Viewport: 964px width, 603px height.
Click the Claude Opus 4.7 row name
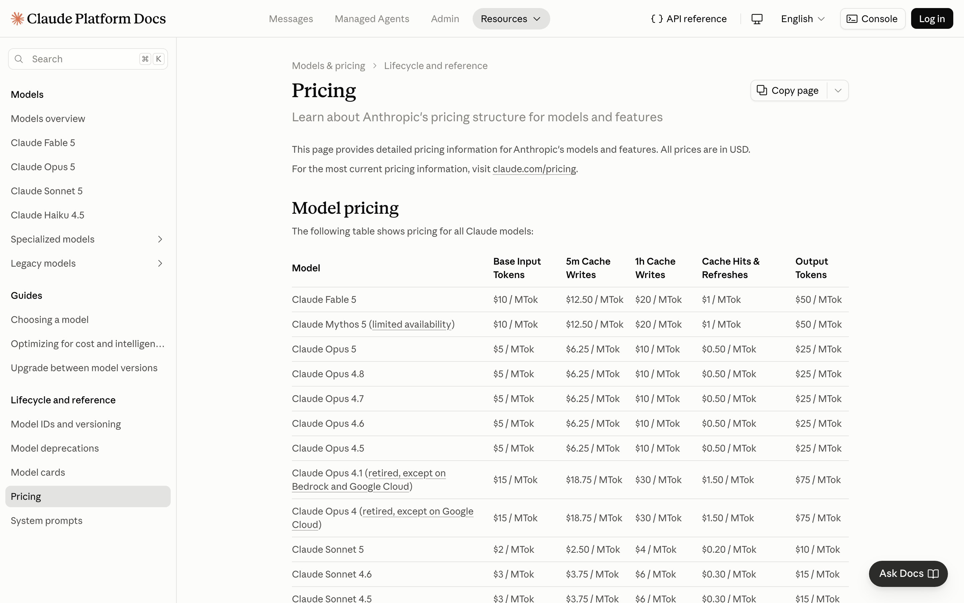[x=328, y=399]
